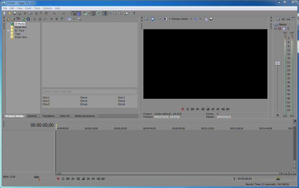Image resolution: width=299 pixels, height=188 pixels.
Task: Click the timeline cursor position field 00:00:00;00
Action: tap(245, 179)
